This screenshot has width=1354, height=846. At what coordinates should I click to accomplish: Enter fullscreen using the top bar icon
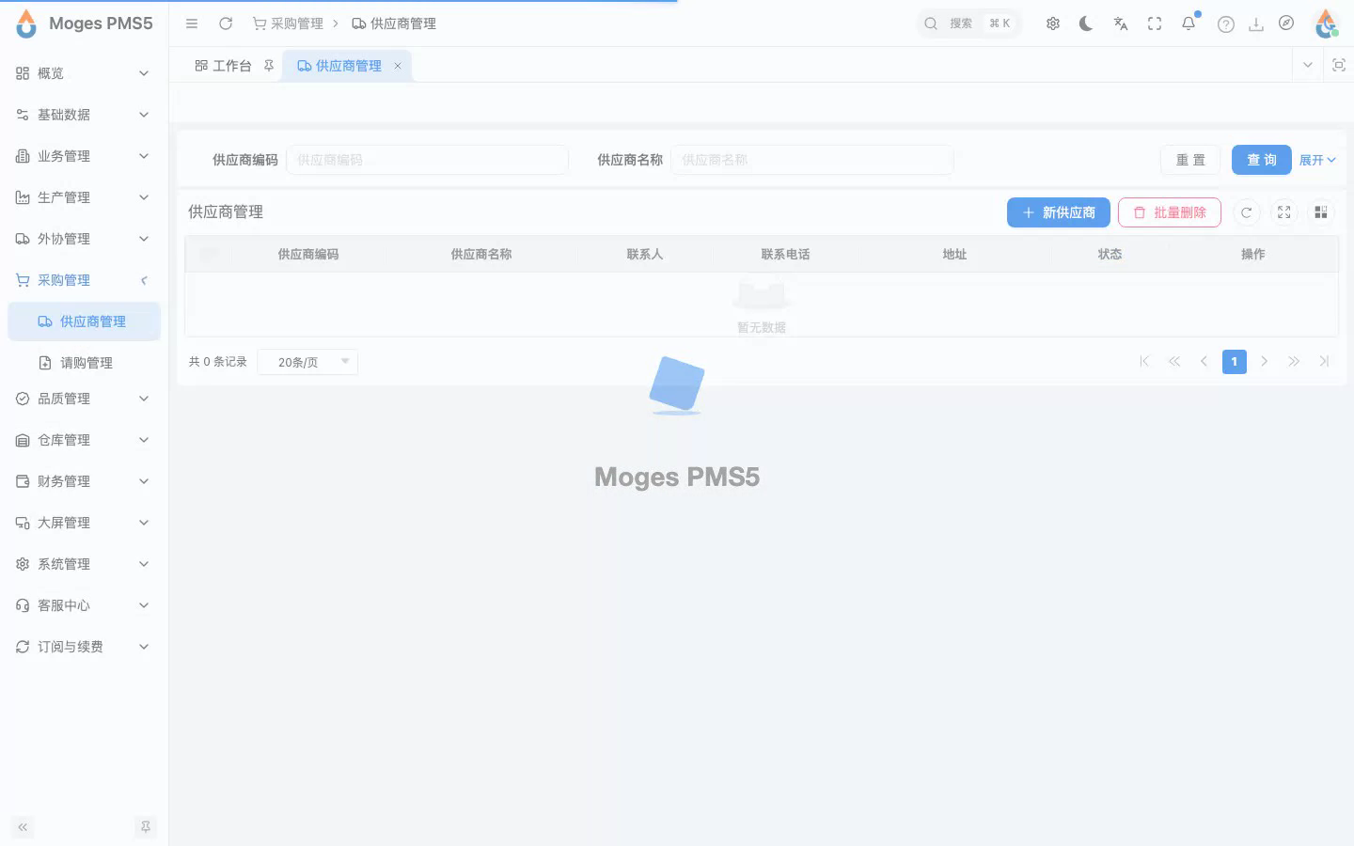1155,23
